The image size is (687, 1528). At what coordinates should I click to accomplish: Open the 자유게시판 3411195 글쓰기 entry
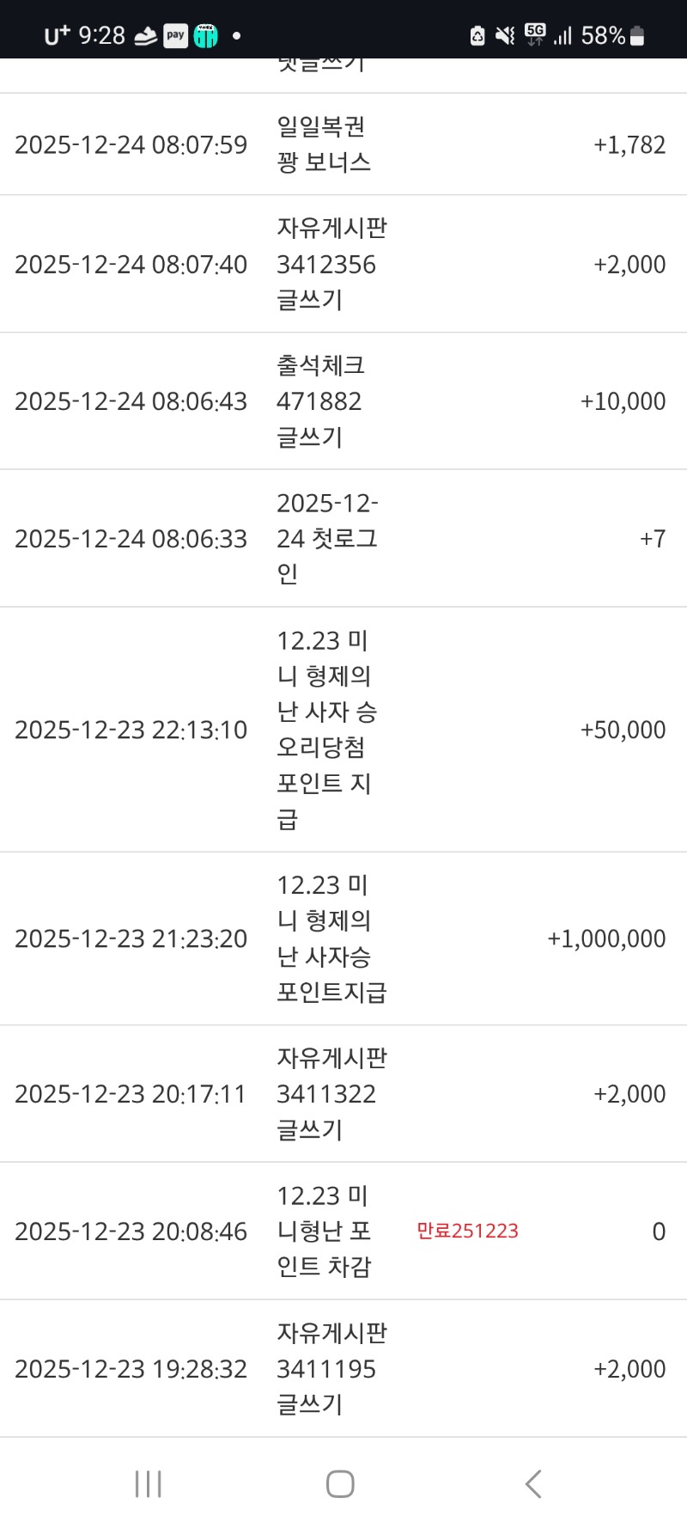331,1368
